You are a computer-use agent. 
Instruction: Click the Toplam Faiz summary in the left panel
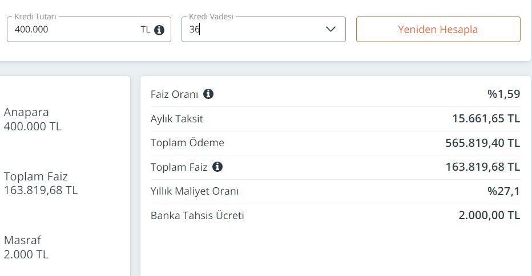(x=41, y=183)
